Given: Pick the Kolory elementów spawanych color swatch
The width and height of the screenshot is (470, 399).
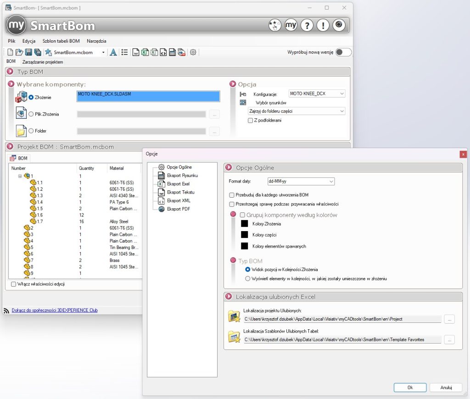Looking at the screenshot, I should pos(245,246).
